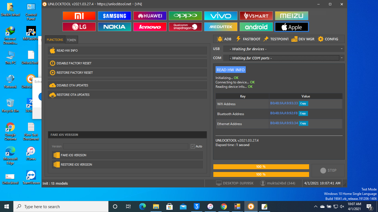Open Microsoft Edge desktop shortcut
This screenshot has height=212, width=378.
click(10, 155)
